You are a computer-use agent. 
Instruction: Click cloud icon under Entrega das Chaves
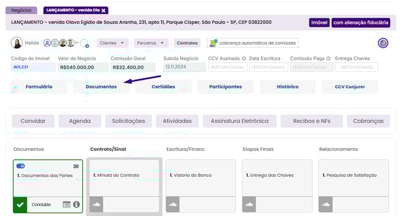[249, 204]
